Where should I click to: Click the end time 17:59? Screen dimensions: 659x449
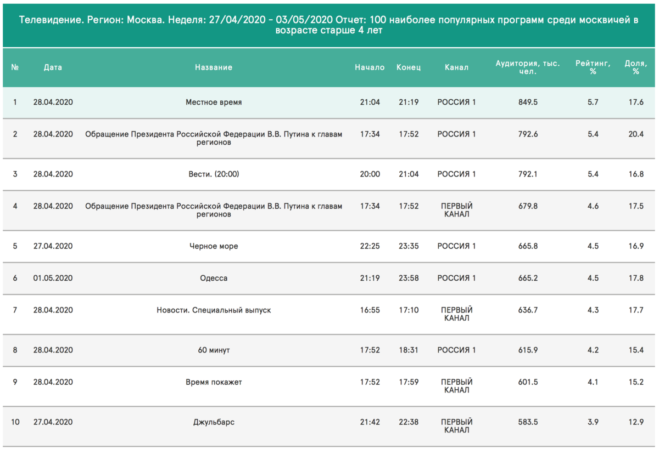(x=409, y=382)
